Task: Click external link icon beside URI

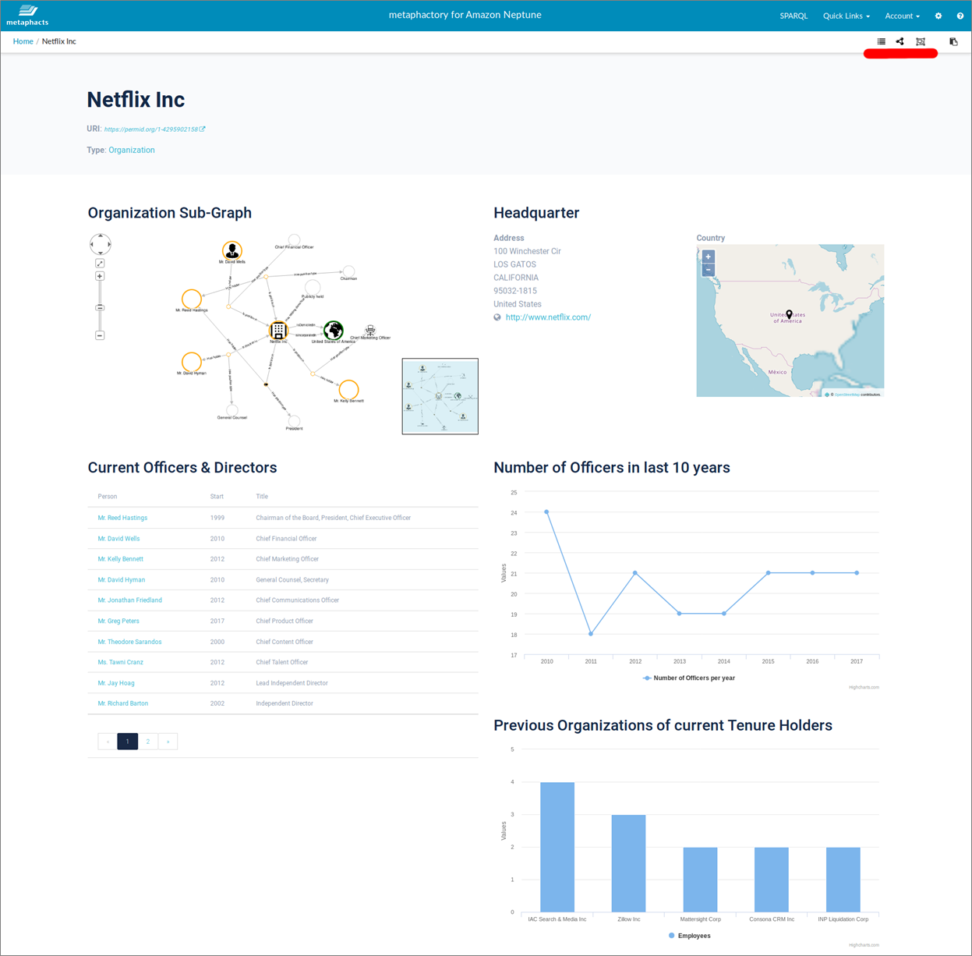Action: pyautogui.click(x=203, y=129)
